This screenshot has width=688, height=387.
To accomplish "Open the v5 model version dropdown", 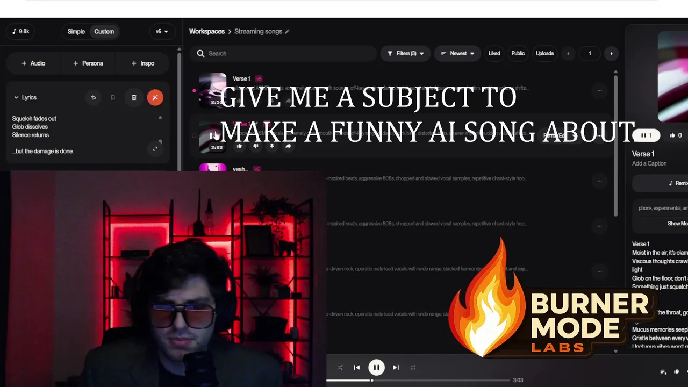I will [x=162, y=31].
